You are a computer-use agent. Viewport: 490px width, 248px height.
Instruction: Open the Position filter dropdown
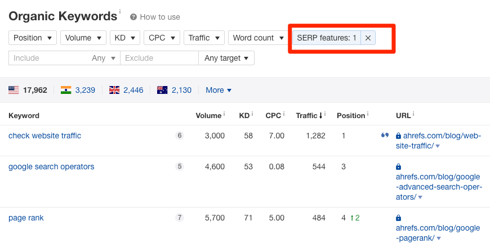point(33,38)
